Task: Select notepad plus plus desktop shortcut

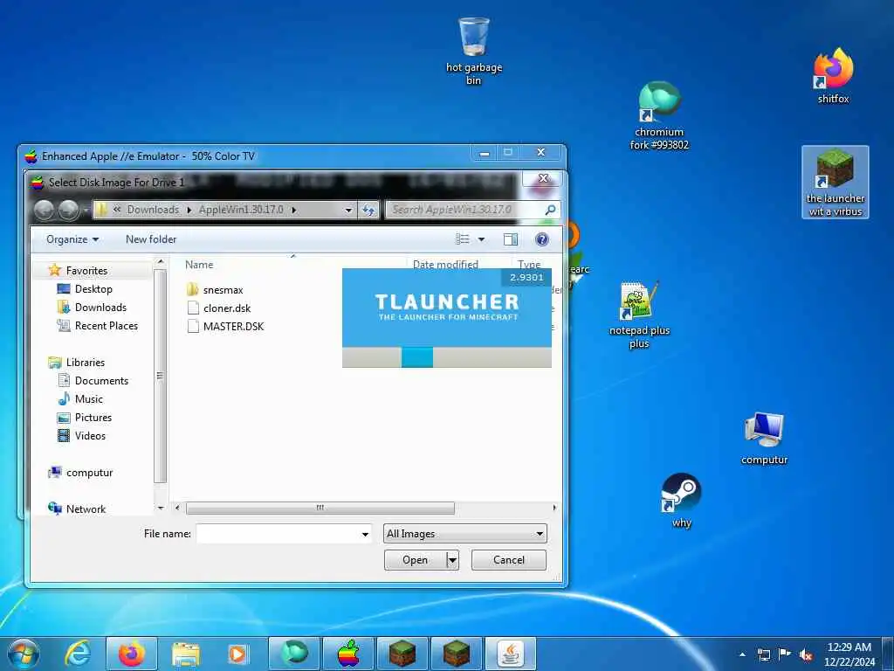Action: tap(639, 315)
